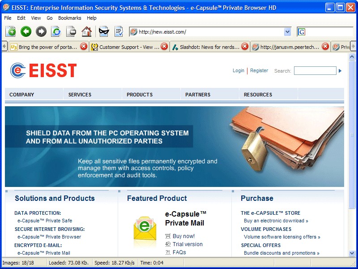Click the FAQs link
358x269 pixels.
pos(179,252)
